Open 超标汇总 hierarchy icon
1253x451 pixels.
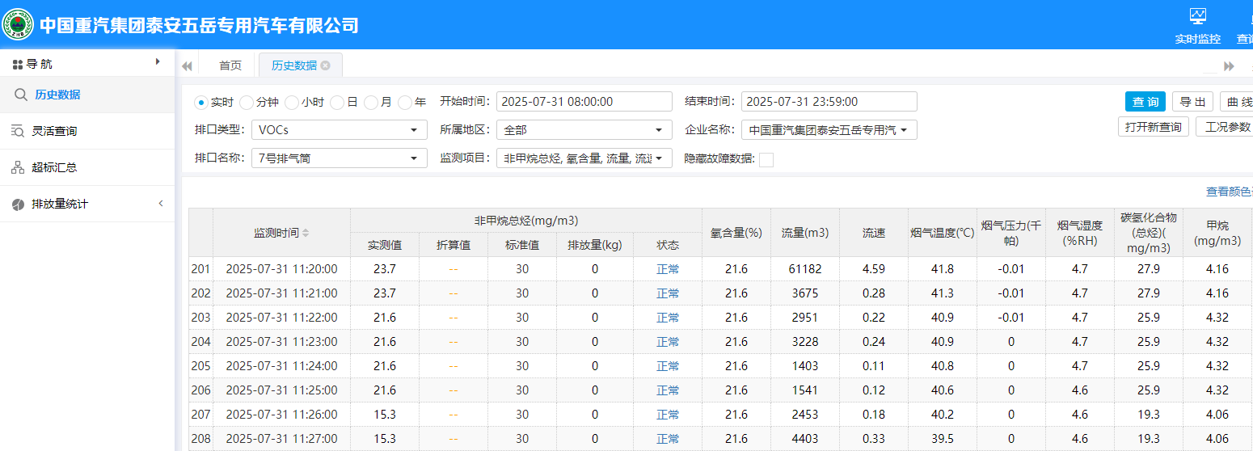pyautogui.click(x=18, y=167)
